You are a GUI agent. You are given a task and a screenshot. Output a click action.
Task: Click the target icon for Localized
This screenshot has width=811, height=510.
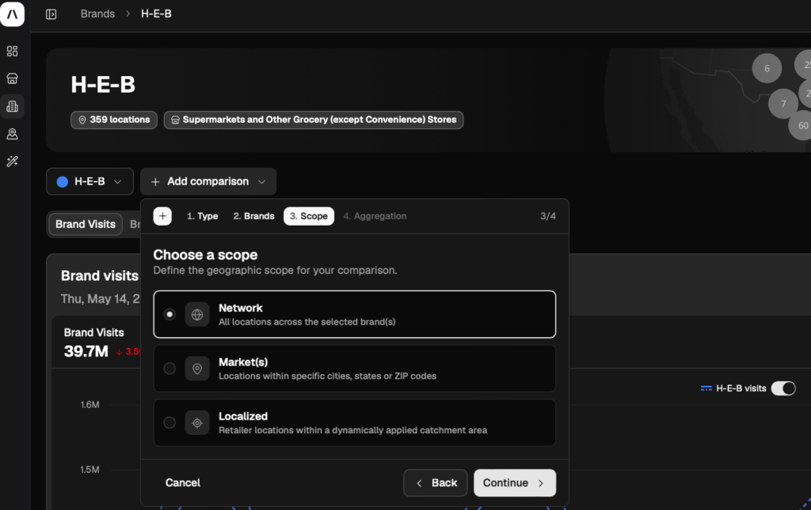pos(197,423)
